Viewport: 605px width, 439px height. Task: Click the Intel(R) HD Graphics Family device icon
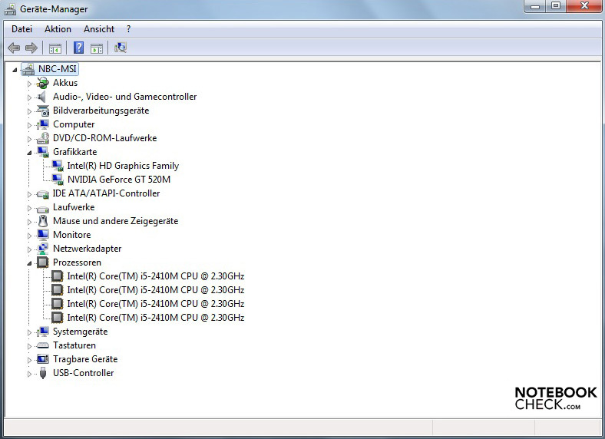(x=58, y=166)
